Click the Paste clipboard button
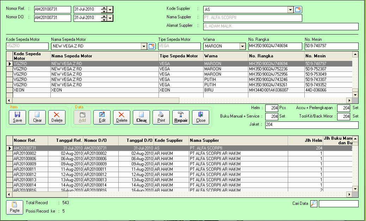The width and height of the screenshot is (366, 221). pos(14,207)
